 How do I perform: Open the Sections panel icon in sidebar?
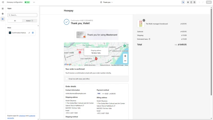point(3,9)
